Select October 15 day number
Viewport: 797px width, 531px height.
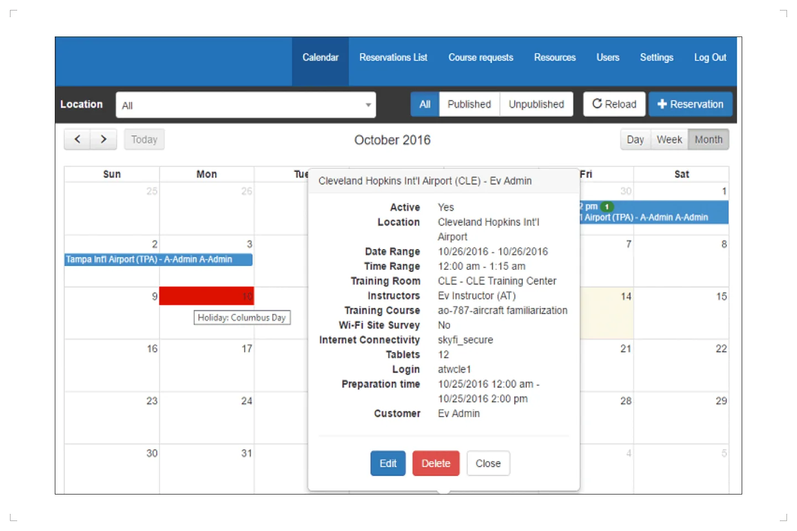pos(721,296)
